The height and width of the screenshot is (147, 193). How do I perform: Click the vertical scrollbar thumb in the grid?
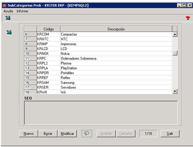tap(175, 53)
